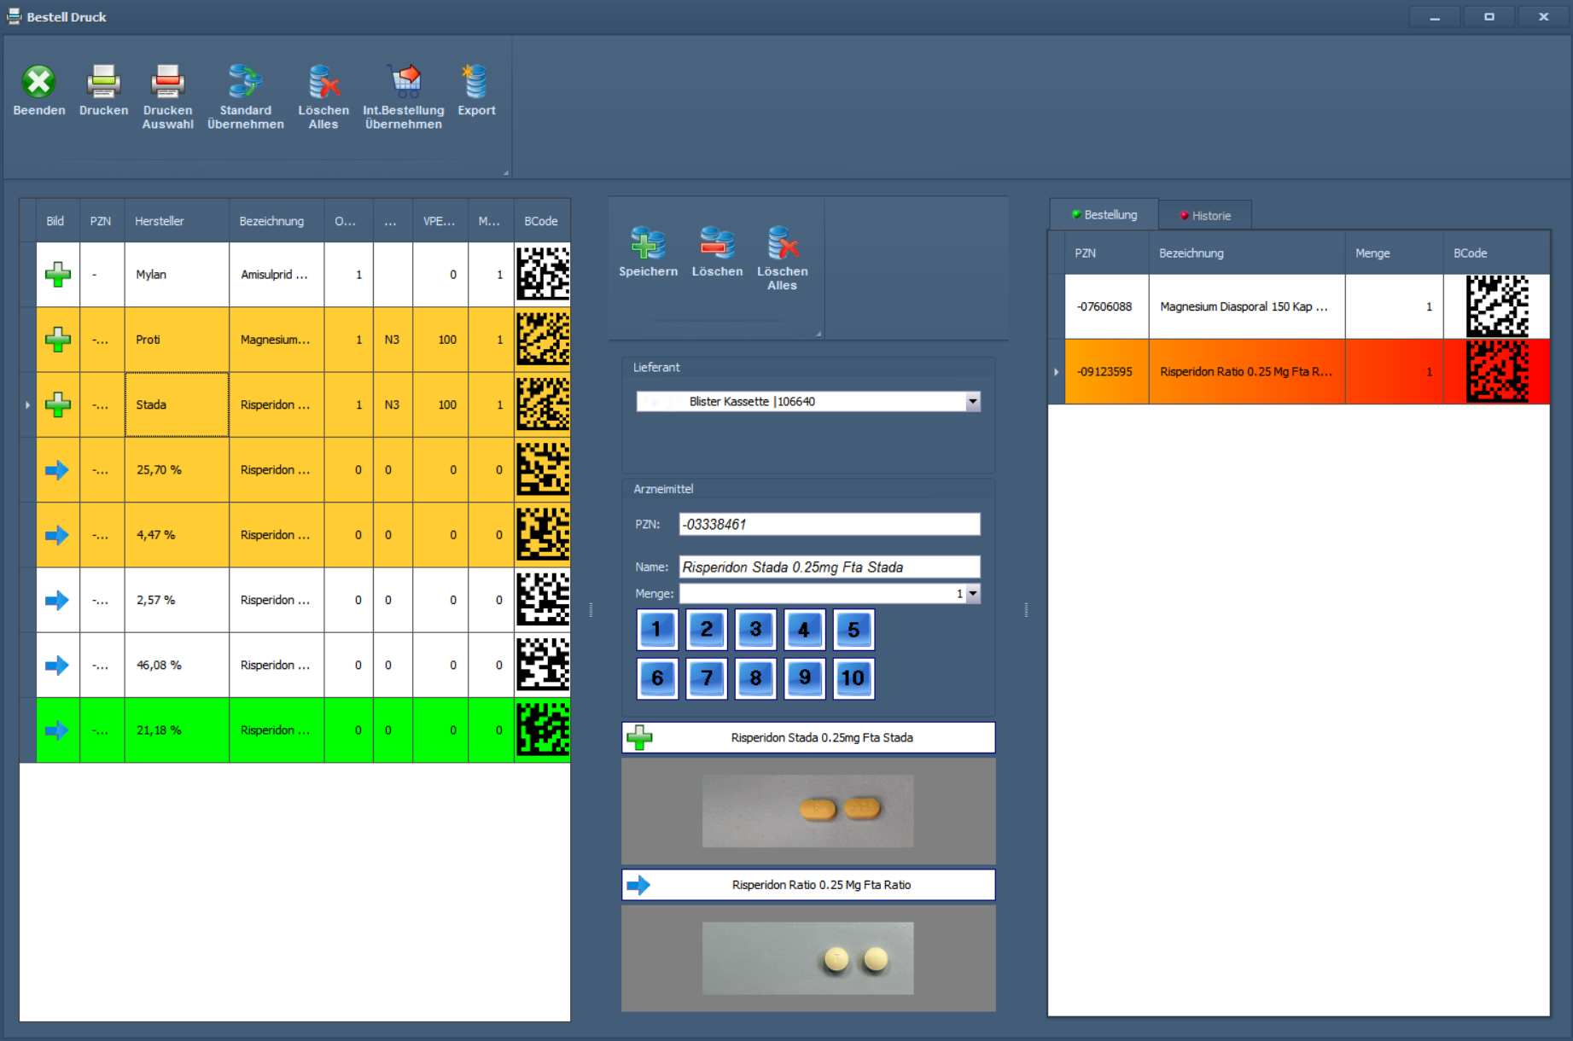Sort table by Hersteller column header

(160, 221)
